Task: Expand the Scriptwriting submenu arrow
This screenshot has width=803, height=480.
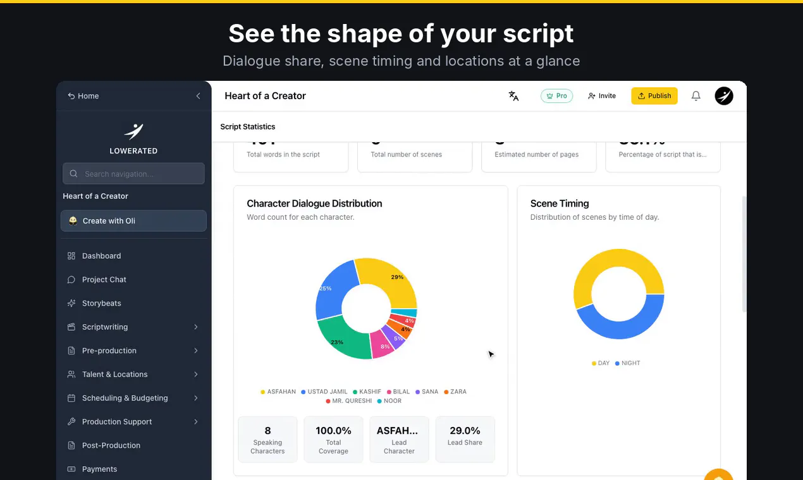Action: click(x=196, y=327)
